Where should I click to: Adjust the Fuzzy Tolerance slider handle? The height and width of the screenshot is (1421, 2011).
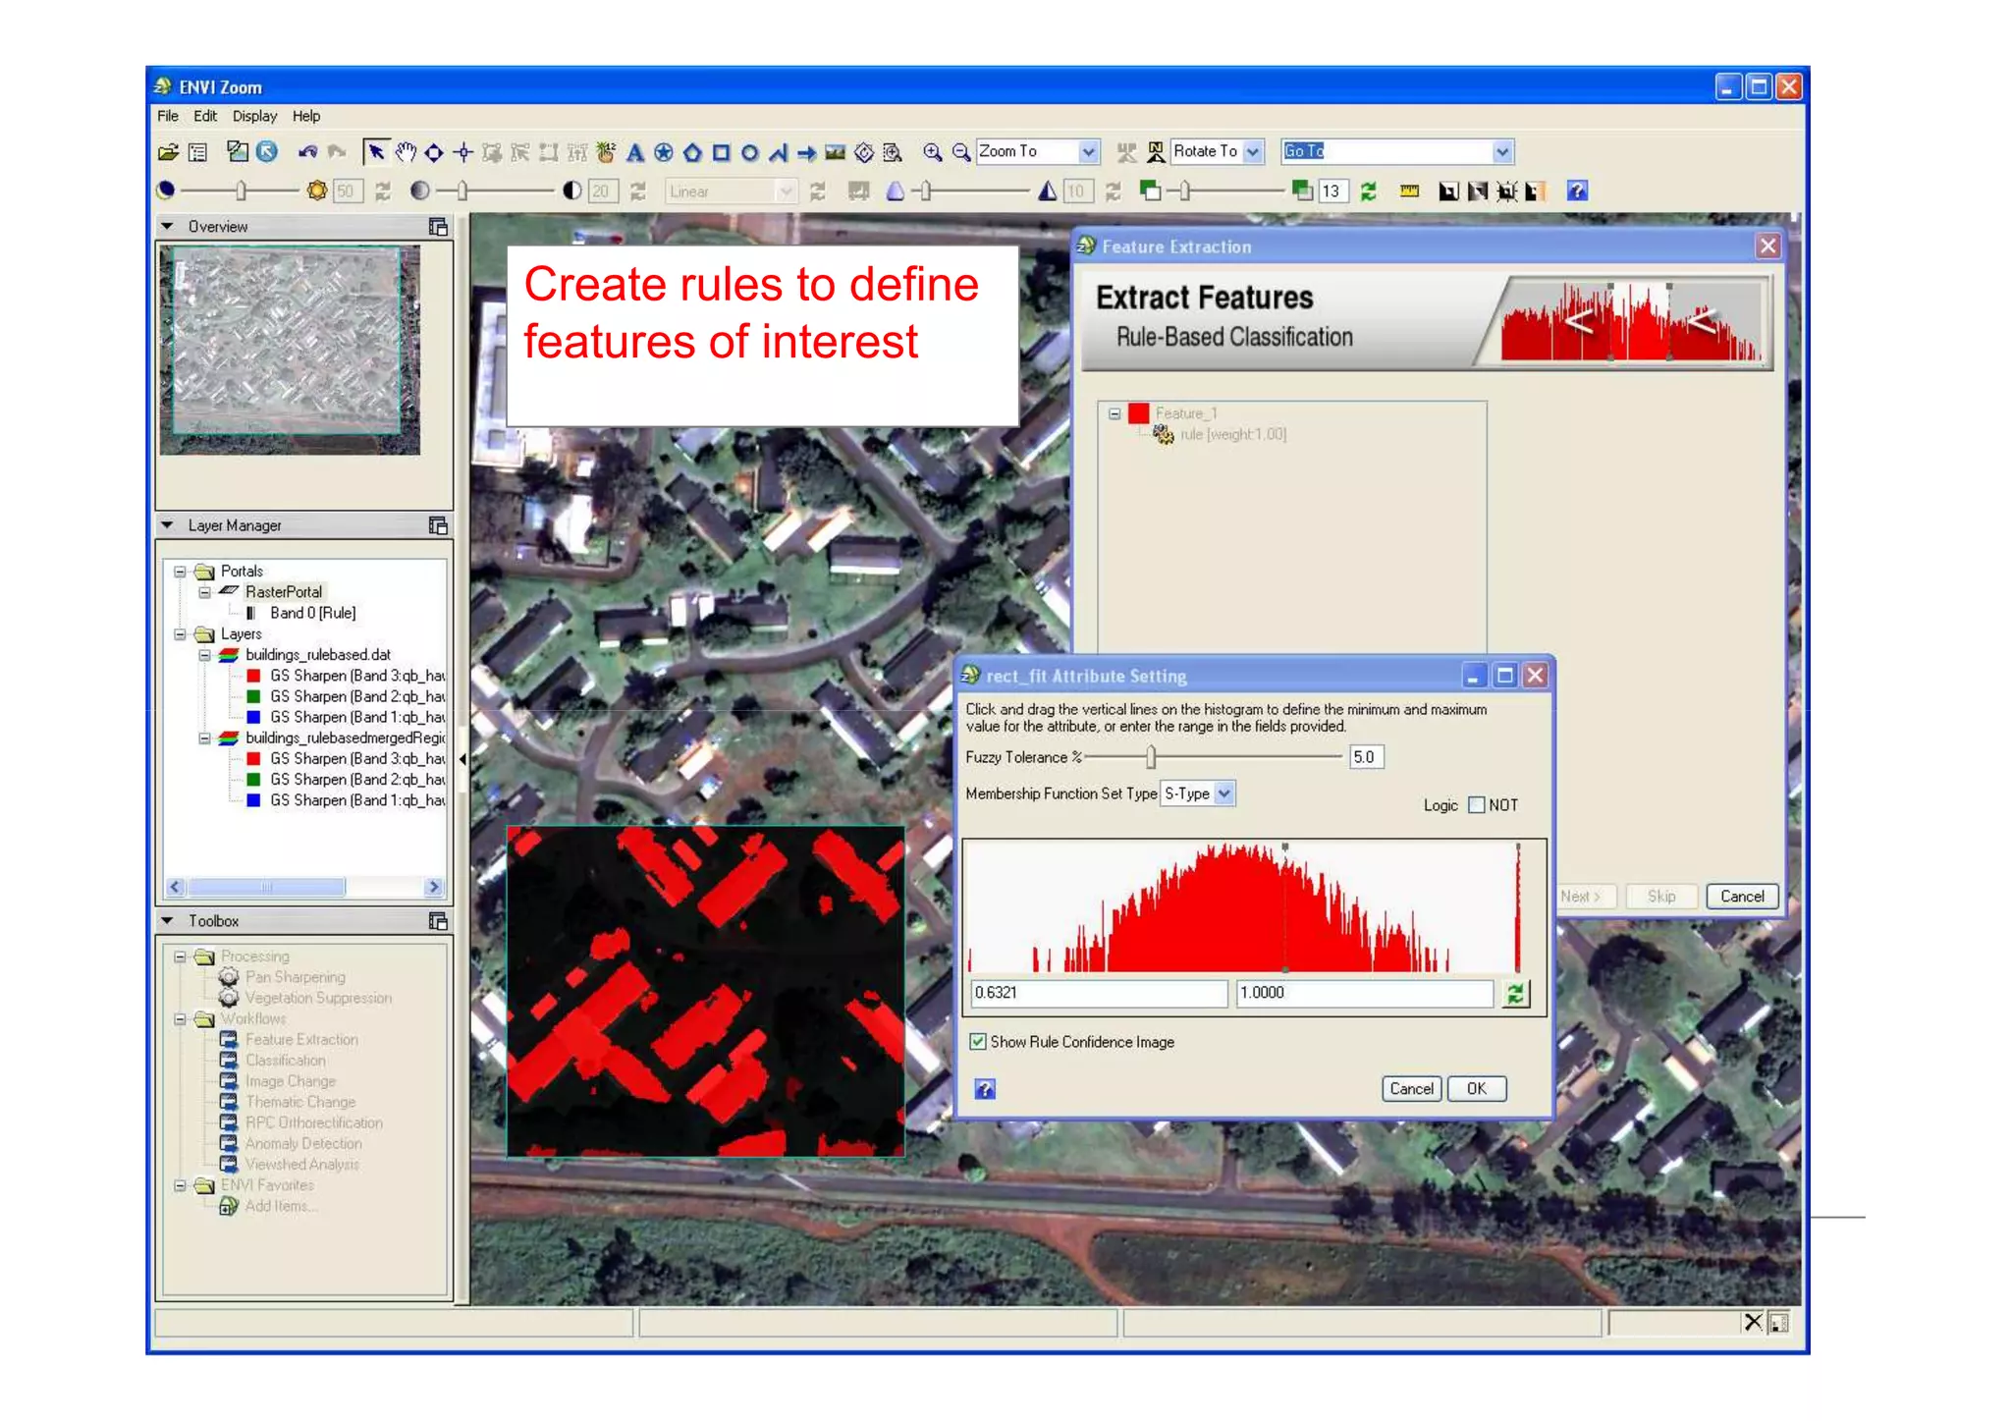[1151, 757]
